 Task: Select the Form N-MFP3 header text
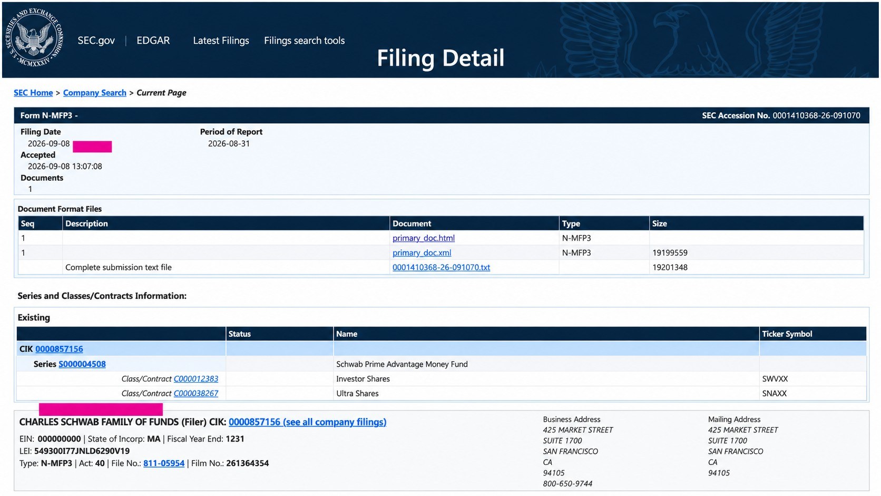[49, 115]
